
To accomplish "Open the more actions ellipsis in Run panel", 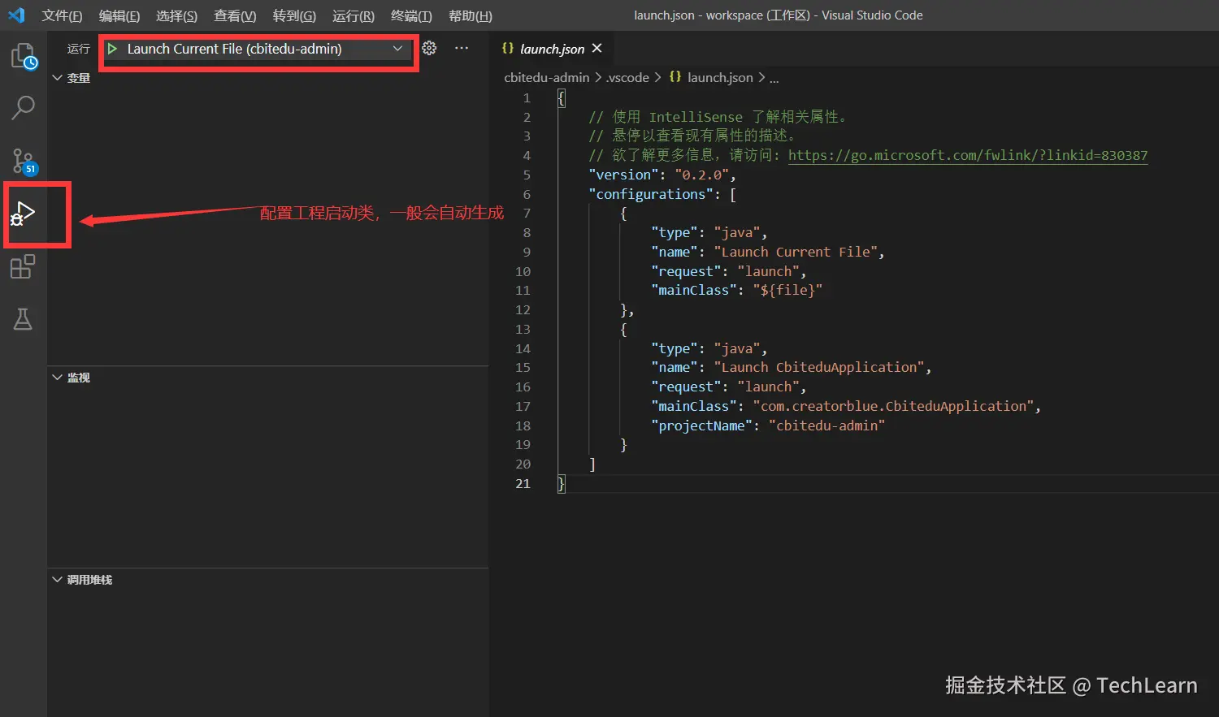I will [462, 48].
